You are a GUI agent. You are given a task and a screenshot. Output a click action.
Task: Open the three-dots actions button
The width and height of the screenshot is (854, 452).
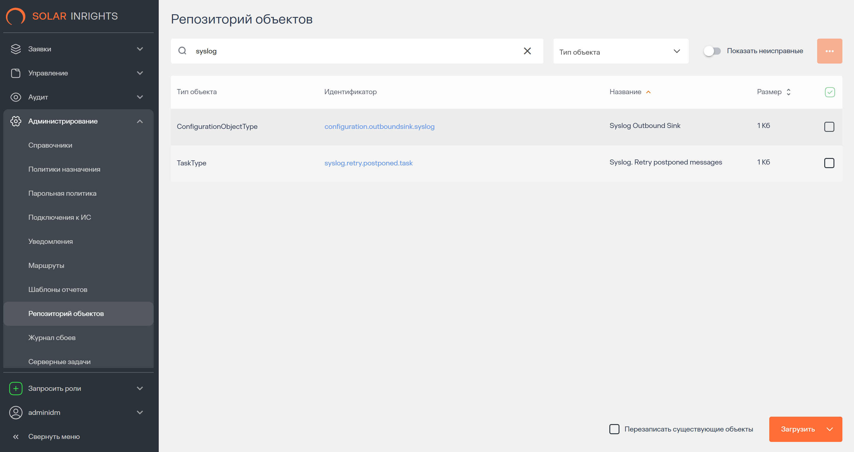pyautogui.click(x=829, y=51)
